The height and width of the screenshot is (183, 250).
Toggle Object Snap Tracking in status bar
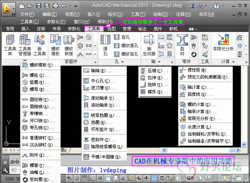click(x=123, y=178)
